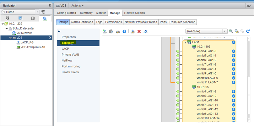Select the Manage tab
Screen dimensions: 254x126
click(x=115, y=13)
